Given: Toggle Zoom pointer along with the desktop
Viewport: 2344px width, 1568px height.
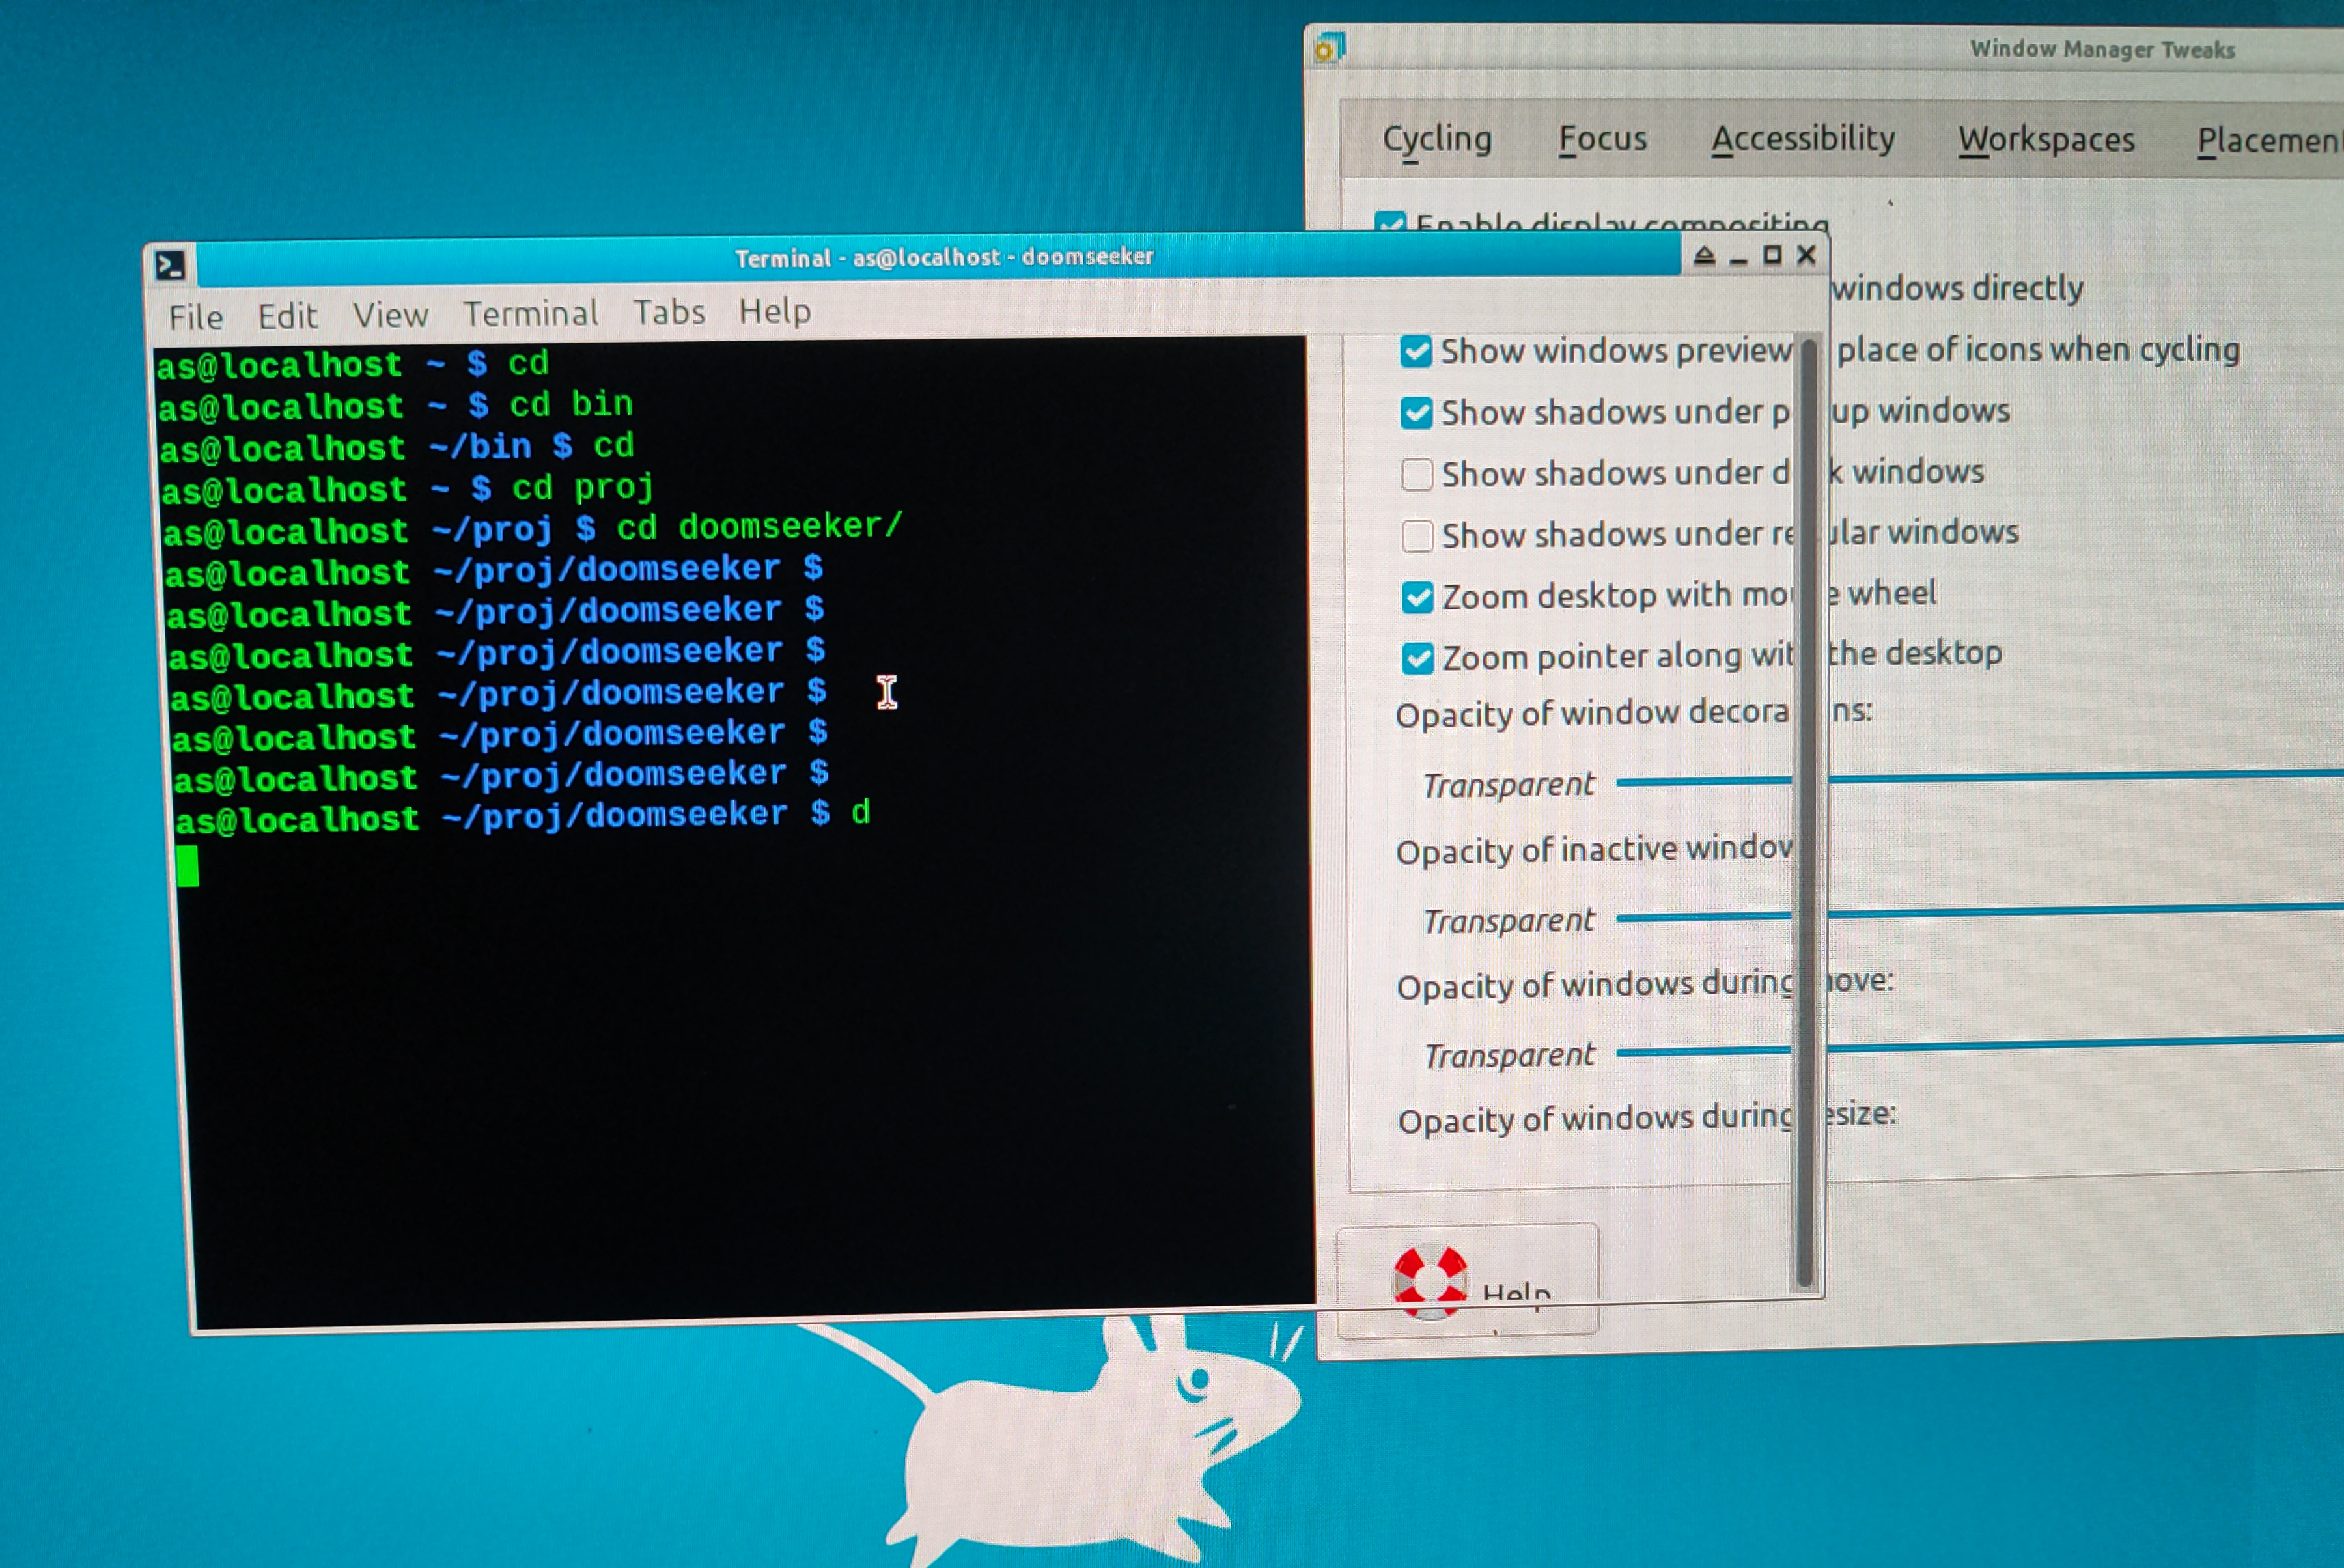Looking at the screenshot, I should click(x=1418, y=658).
